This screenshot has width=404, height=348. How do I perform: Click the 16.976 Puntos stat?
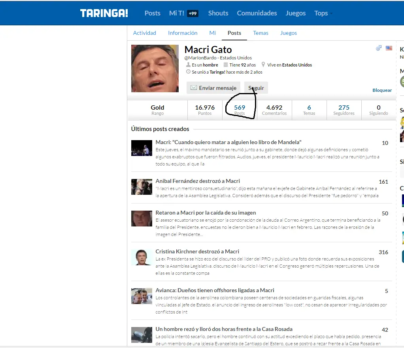[x=205, y=110]
